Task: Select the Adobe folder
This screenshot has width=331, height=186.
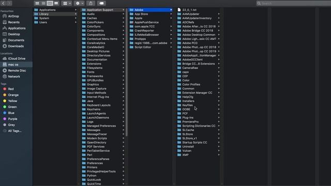Action: (151, 10)
